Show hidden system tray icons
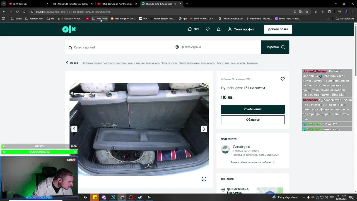 click(304, 197)
